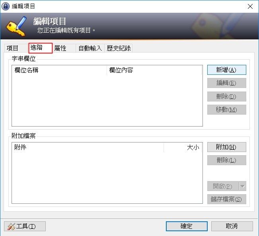Open the 歷史紀錄 tab
Viewport: 259px width, 236px height.
coord(119,48)
